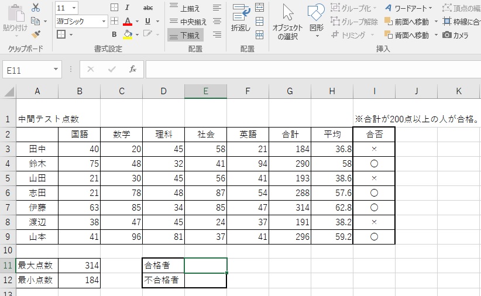Click the empty cell next to 不合格者

(205, 280)
